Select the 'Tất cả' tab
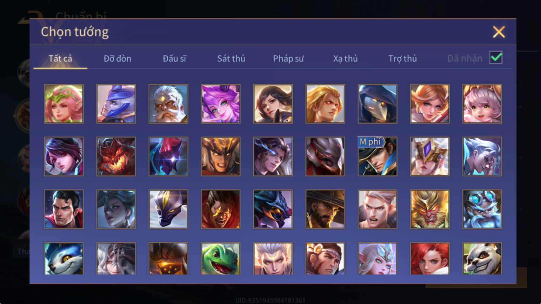 pyautogui.click(x=60, y=59)
